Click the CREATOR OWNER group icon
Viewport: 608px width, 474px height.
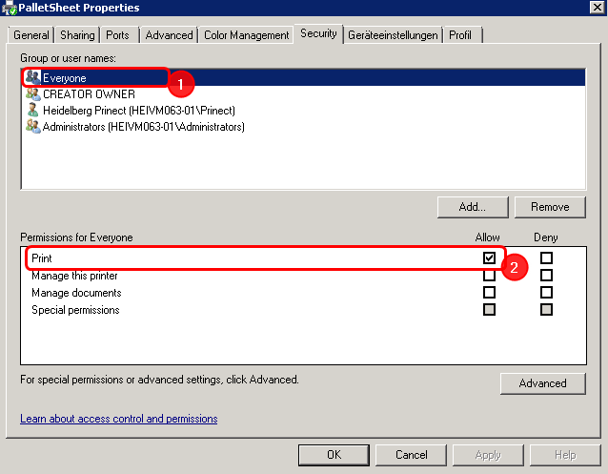click(33, 93)
